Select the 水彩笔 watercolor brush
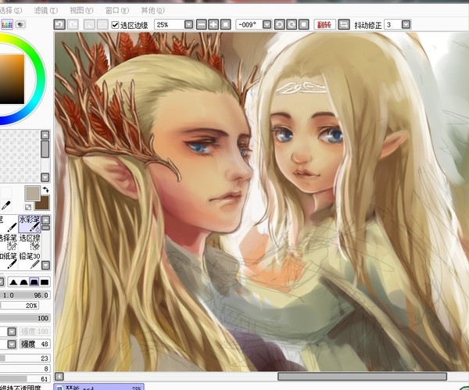Viewport: 469px width, 390px height. point(30,224)
